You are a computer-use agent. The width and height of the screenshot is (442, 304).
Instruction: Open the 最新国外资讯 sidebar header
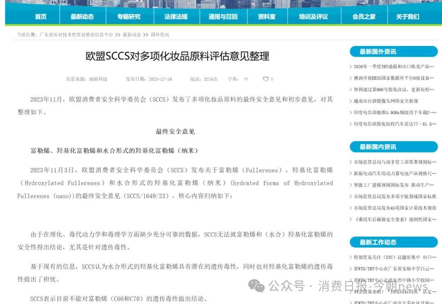click(x=394, y=51)
